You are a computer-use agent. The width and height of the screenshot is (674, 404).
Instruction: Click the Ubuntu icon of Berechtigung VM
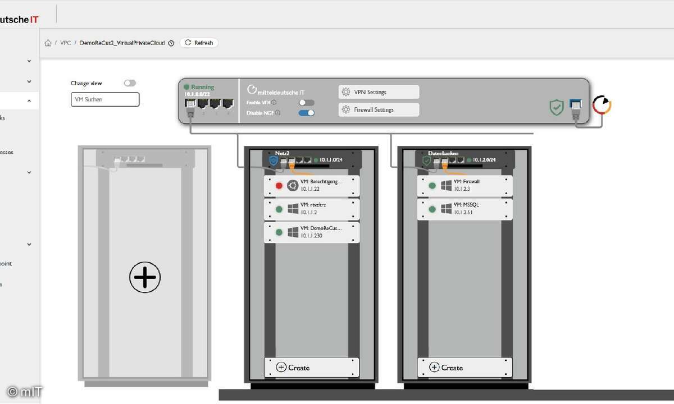click(292, 186)
